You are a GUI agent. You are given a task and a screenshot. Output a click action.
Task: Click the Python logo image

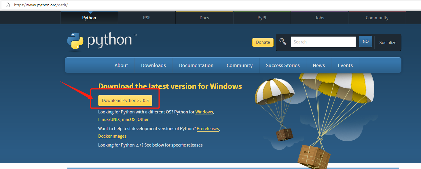point(102,42)
